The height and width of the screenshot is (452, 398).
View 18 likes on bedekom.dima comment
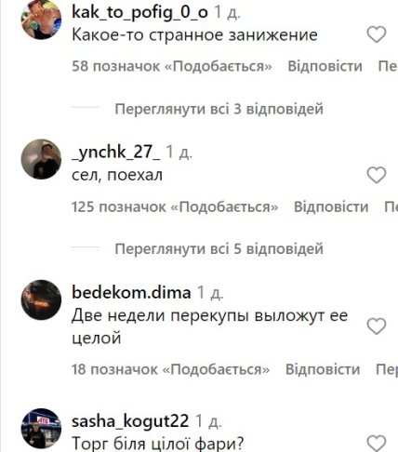click(170, 369)
